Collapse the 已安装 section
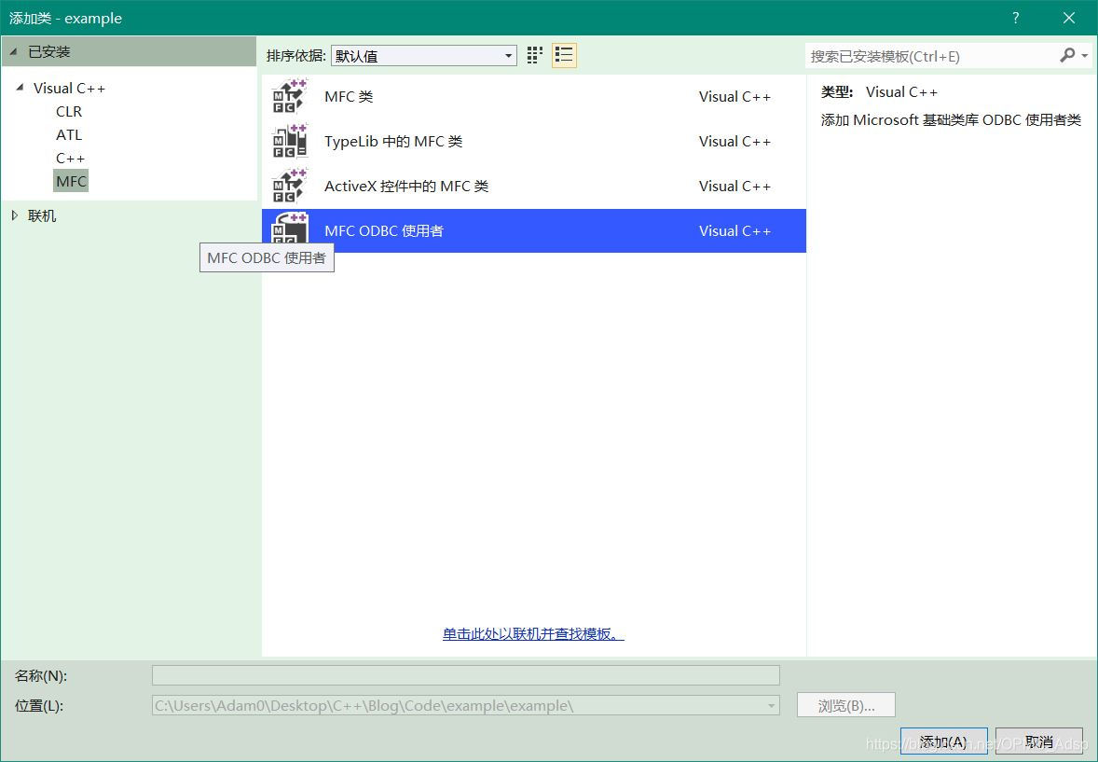Viewport: 1098px width, 762px height. [13, 52]
